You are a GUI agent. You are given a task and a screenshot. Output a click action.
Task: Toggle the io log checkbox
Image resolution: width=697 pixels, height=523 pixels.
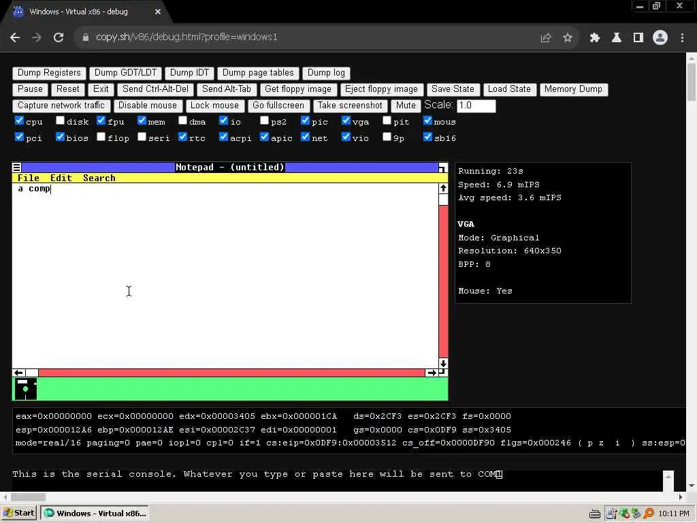point(223,121)
